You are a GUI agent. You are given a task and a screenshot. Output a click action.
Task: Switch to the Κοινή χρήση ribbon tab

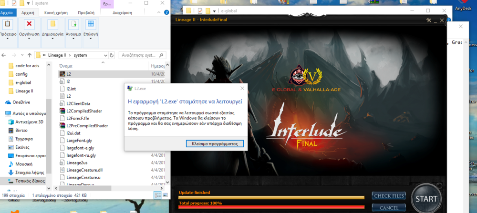(x=56, y=13)
